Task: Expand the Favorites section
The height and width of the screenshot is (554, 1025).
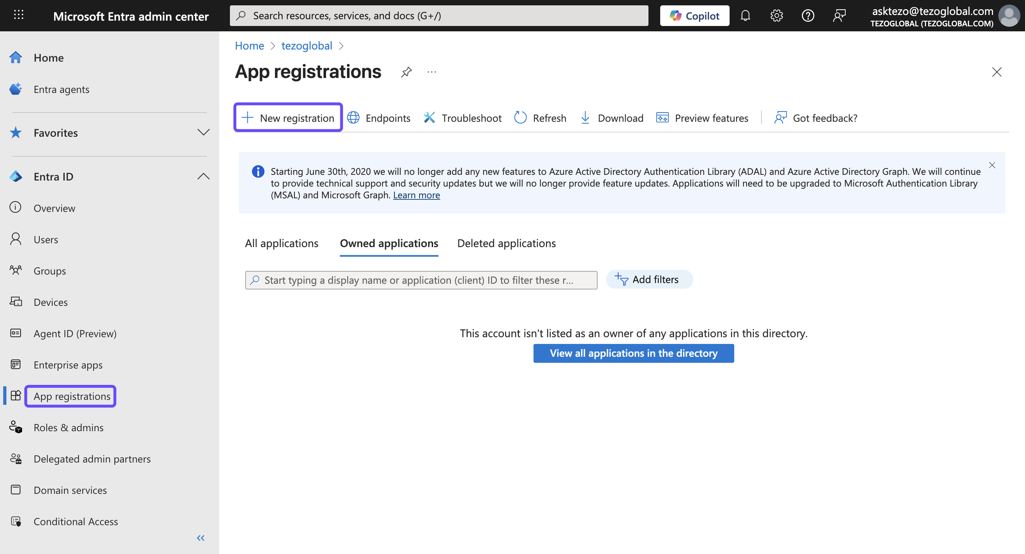Action: tap(203, 132)
